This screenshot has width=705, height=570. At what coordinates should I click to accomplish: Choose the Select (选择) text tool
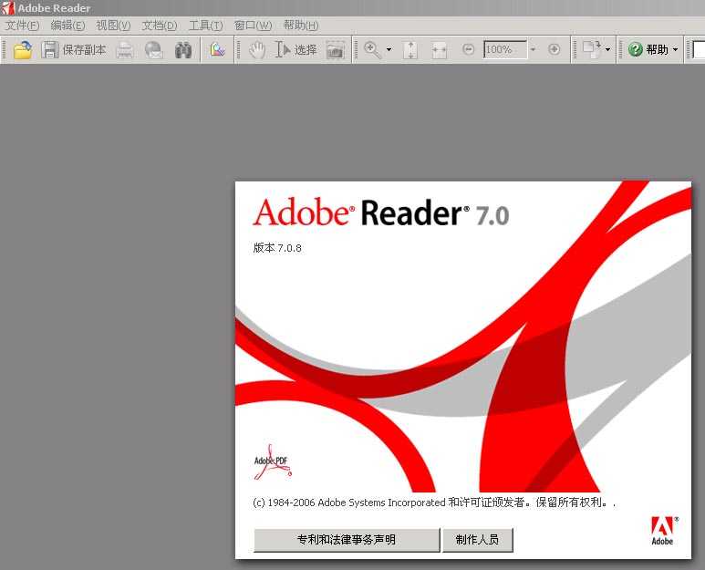pyautogui.click(x=295, y=49)
